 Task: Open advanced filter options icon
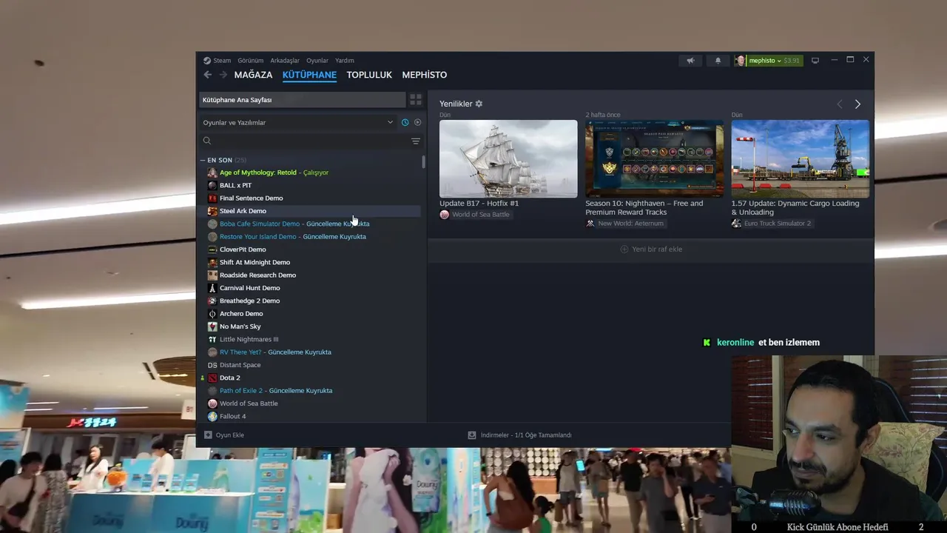tap(416, 141)
